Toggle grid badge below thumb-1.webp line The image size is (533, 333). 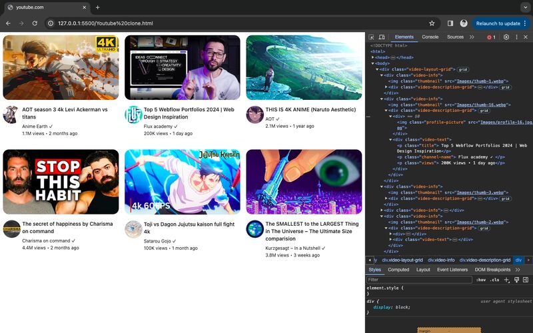506,87
